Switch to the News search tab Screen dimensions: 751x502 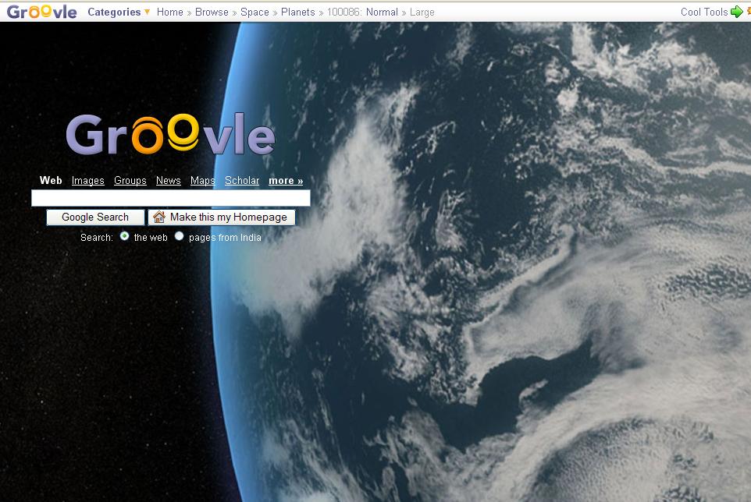[x=168, y=180]
